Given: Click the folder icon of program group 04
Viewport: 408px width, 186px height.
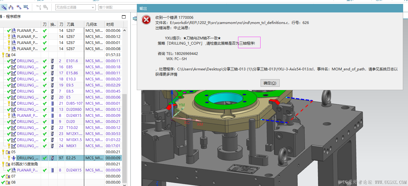Looking at the screenshot, I should (8, 55).
